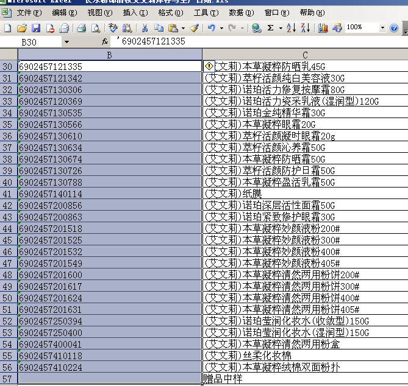Select cell with barcode 6902457410224
408x386 pixels.
tap(110, 367)
